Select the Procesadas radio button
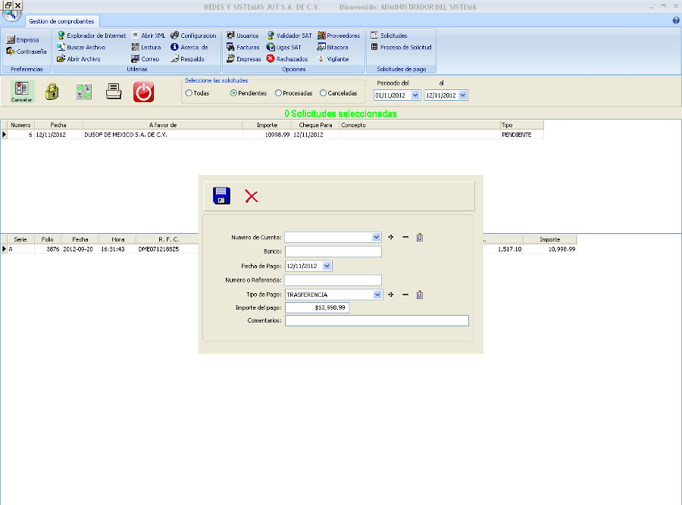The height and width of the screenshot is (505, 682). pyautogui.click(x=278, y=93)
